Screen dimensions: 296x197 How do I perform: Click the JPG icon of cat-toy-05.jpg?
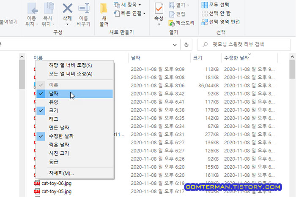point(37,192)
